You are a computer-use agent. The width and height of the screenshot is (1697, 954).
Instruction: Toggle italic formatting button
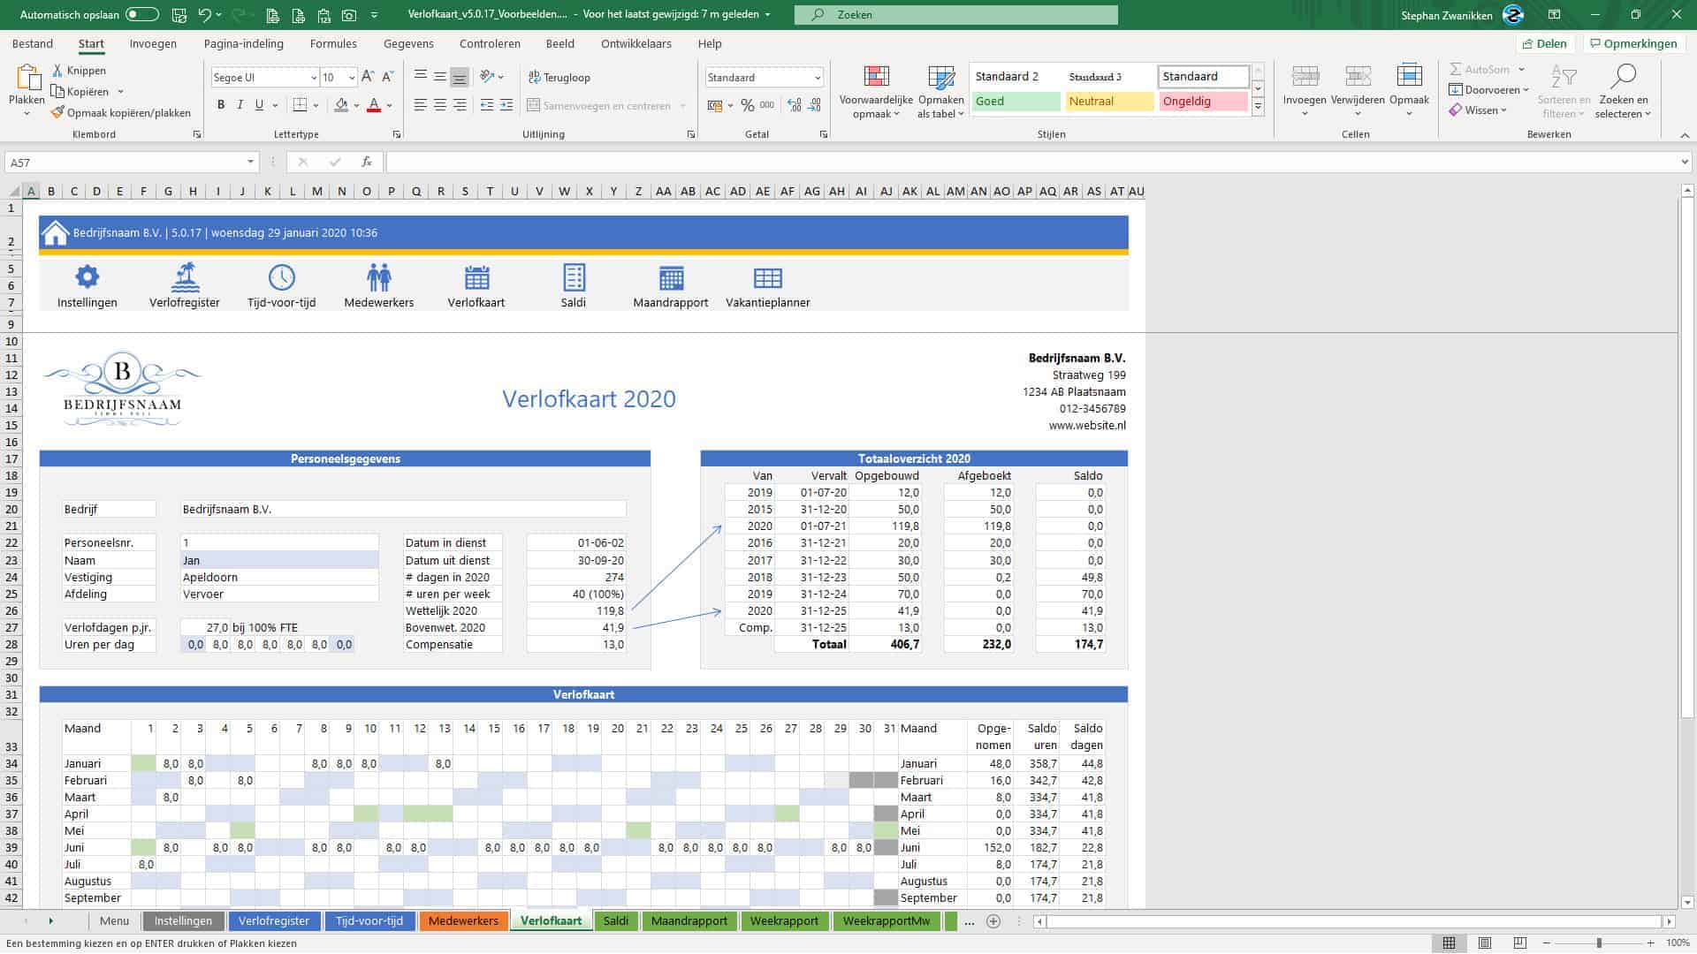coord(240,105)
